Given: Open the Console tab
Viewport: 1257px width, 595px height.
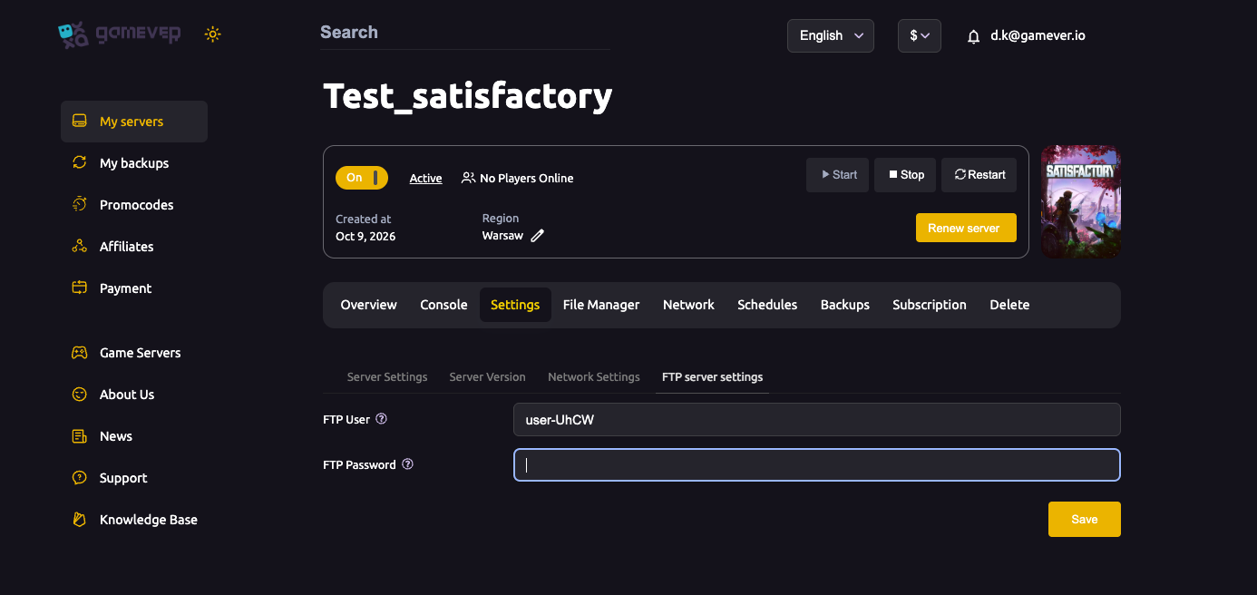Looking at the screenshot, I should tap(443, 305).
